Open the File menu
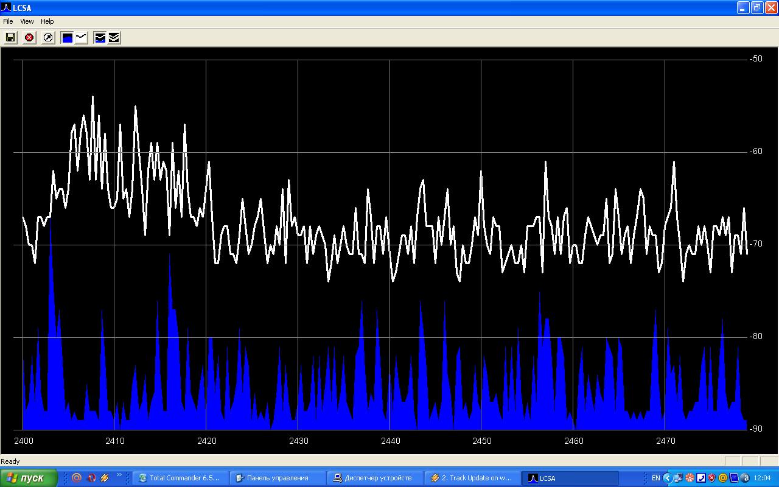This screenshot has width=779, height=487. pyautogui.click(x=8, y=21)
